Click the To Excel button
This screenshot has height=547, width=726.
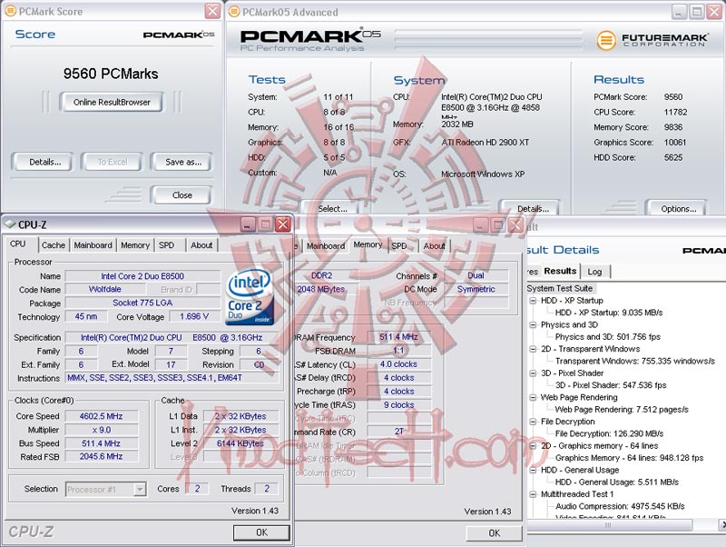pos(112,162)
